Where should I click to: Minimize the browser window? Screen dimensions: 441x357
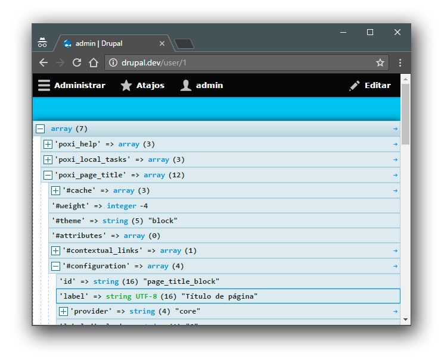pyautogui.click(x=343, y=32)
